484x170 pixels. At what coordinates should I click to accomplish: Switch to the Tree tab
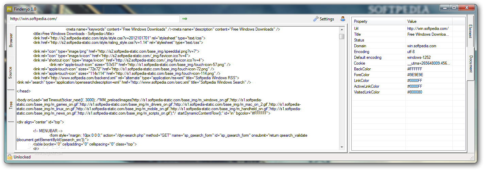pos(11,105)
